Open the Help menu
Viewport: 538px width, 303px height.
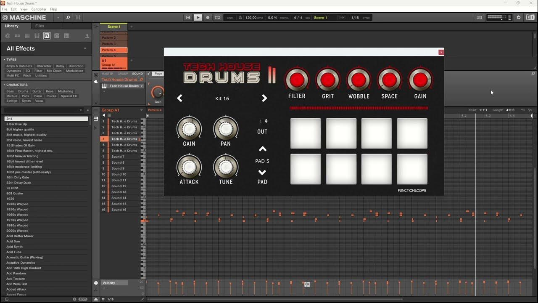pyautogui.click(x=54, y=9)
